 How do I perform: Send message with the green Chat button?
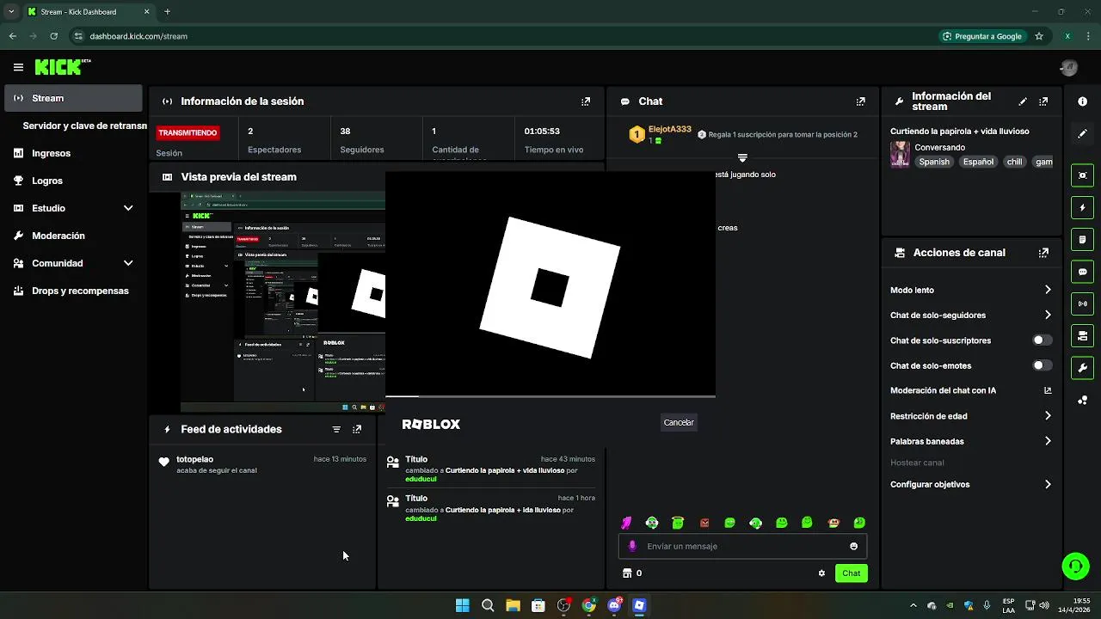[851, 573]
